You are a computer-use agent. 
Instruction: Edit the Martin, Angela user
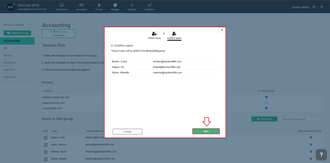coord(46,159)
